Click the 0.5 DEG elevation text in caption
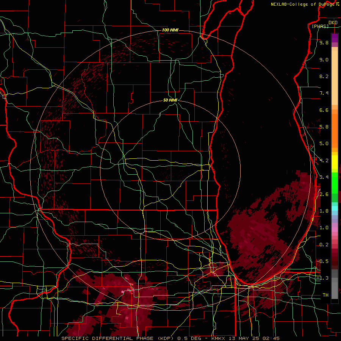This screenshot has height=341, width=341. coord(189,338)
